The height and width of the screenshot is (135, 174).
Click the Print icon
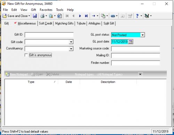point(42,16)
